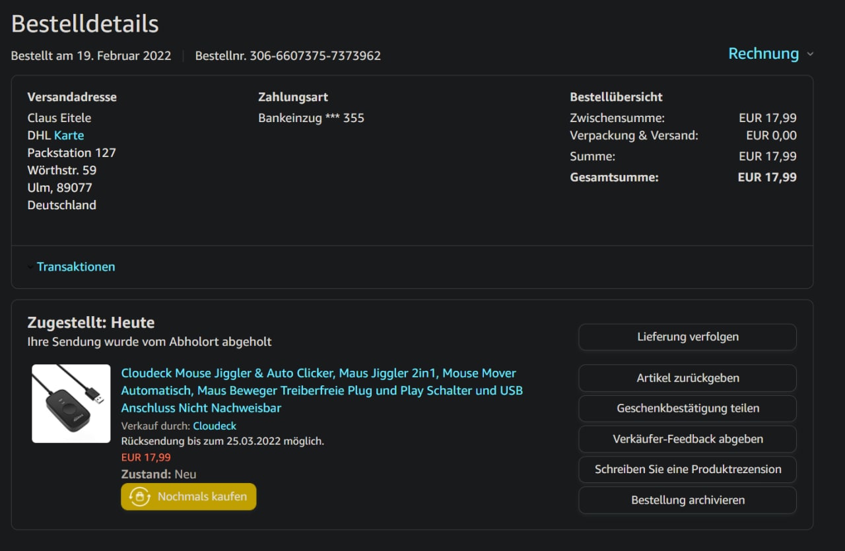Click the Zugestellt: Heute delivery heading
This screenshot has width=845, height=551.
(91, 323)
